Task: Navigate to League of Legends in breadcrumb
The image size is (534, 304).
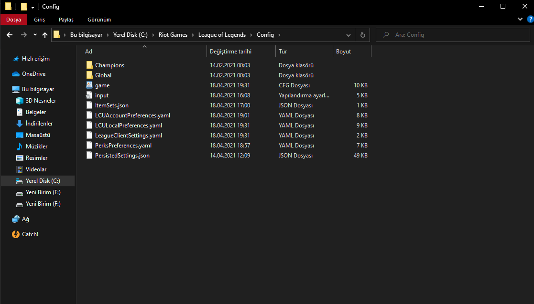Action: pos(222,35)
